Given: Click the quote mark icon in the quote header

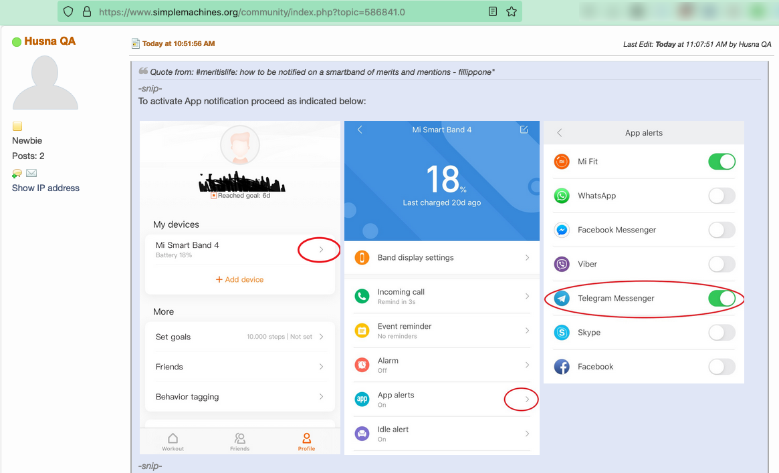Looking at the screenshot, I should pyautogui.click(x=143, y=71).
